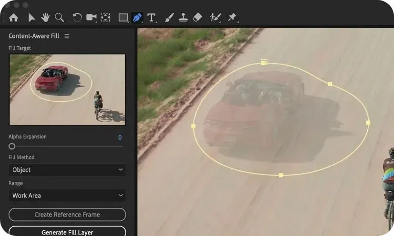Screen dimensions: 394x236
Task: Select the Zoom magnifier tool
Action: tap(60, 17)
